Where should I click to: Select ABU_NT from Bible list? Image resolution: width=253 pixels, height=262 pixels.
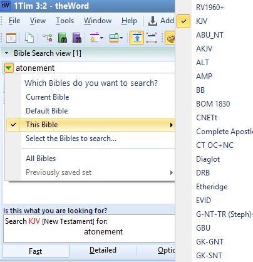click(x=210, y=35)
